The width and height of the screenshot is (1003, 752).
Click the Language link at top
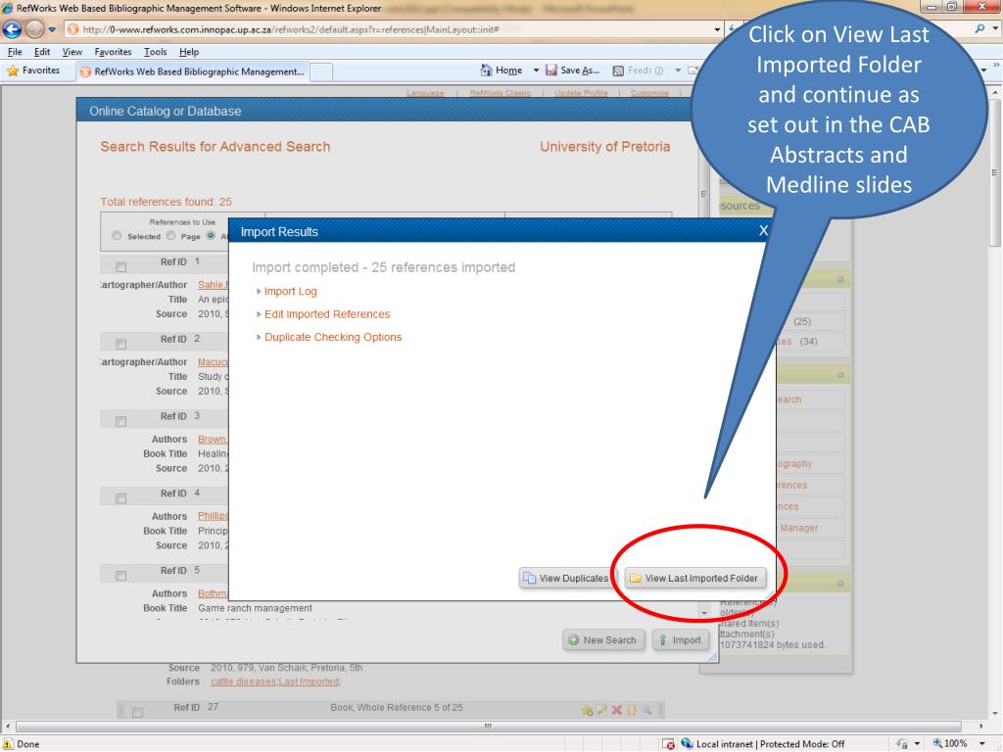425,93
